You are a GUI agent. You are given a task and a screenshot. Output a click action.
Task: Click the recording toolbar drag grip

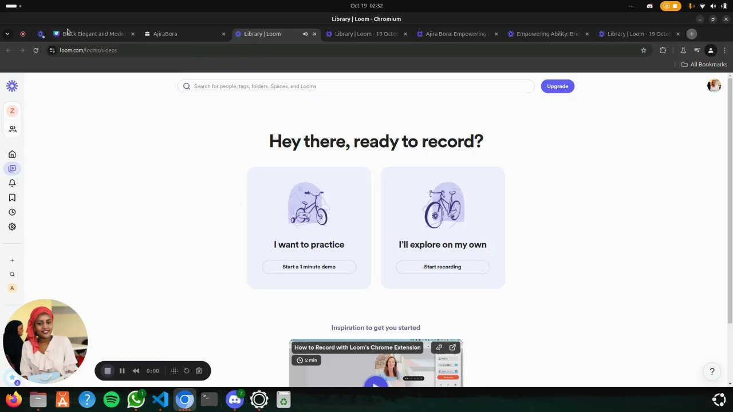174,371
